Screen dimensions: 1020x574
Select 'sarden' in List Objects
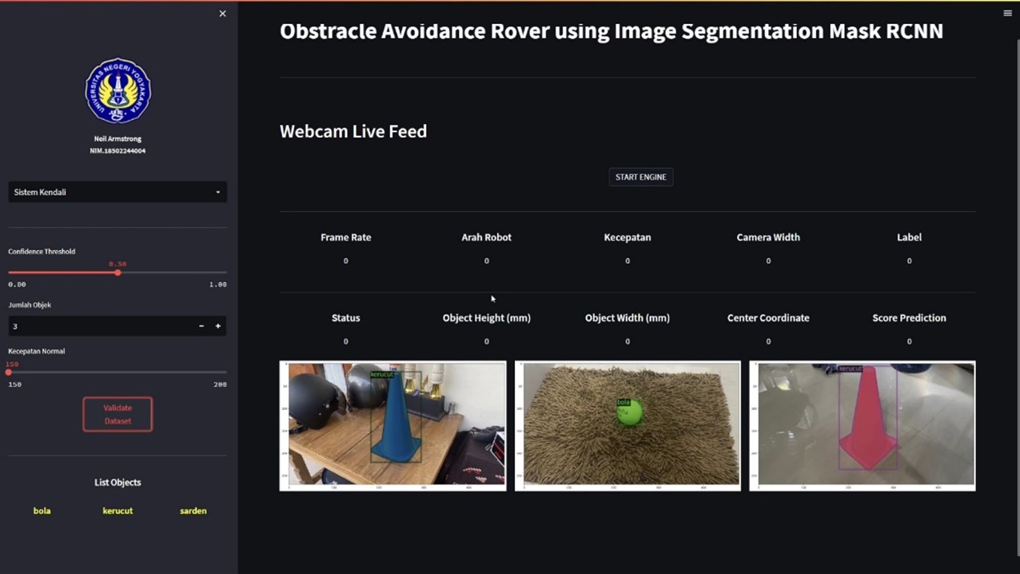coord(193,511)
